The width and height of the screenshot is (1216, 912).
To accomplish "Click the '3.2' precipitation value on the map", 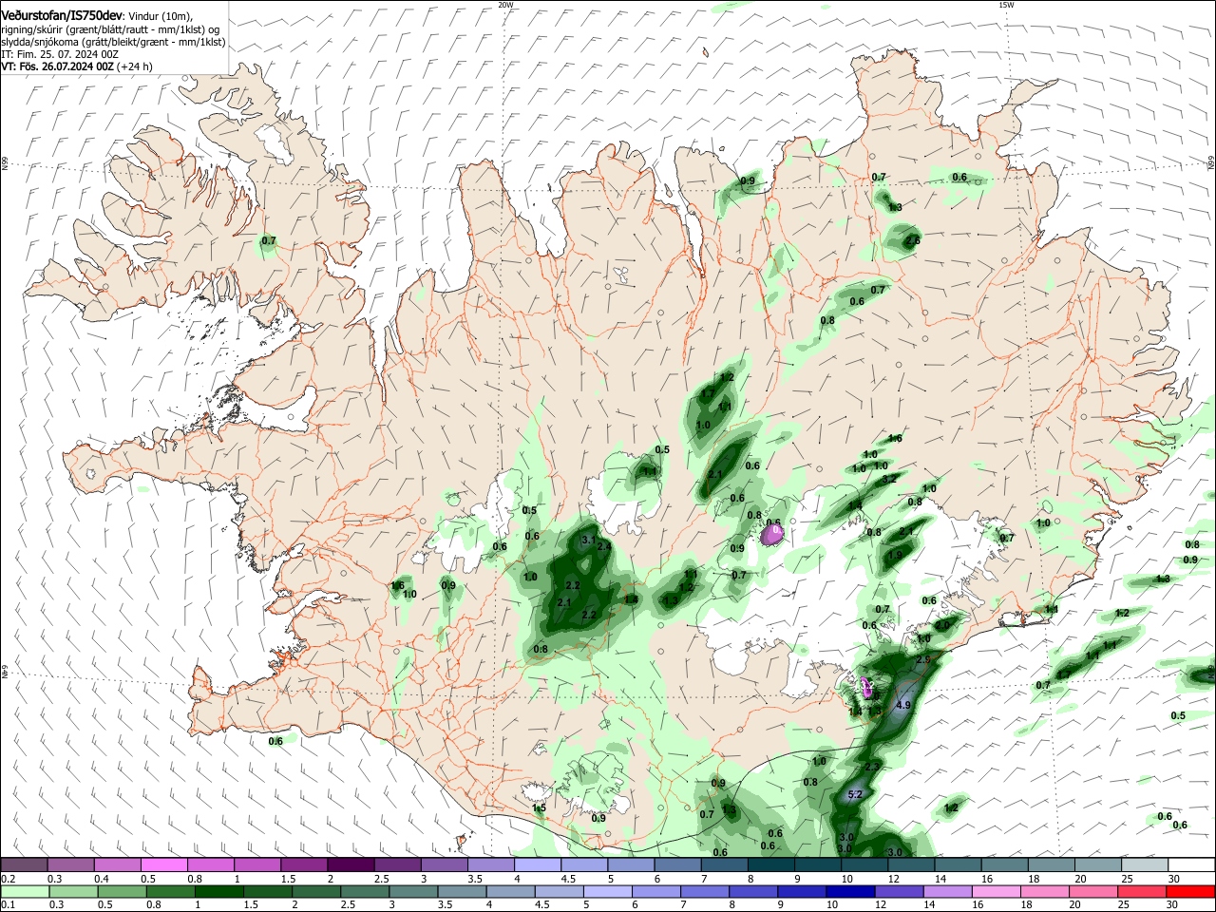I will pyautogui.click(x=889, y=479).
